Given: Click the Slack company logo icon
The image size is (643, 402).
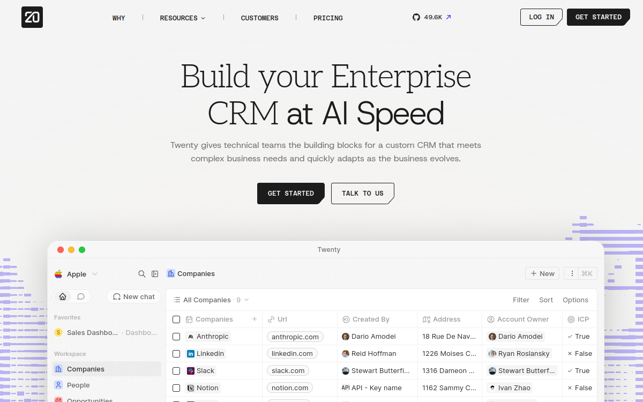Looking at the screenshot, I should 190,371.
